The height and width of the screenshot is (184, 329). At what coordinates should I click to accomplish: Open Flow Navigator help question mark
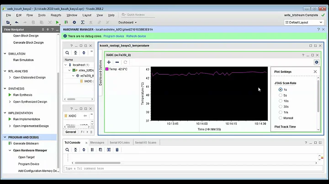(53, 30)
